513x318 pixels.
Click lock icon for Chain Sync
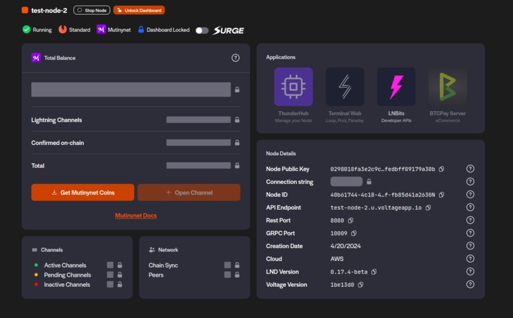[237, 265]
